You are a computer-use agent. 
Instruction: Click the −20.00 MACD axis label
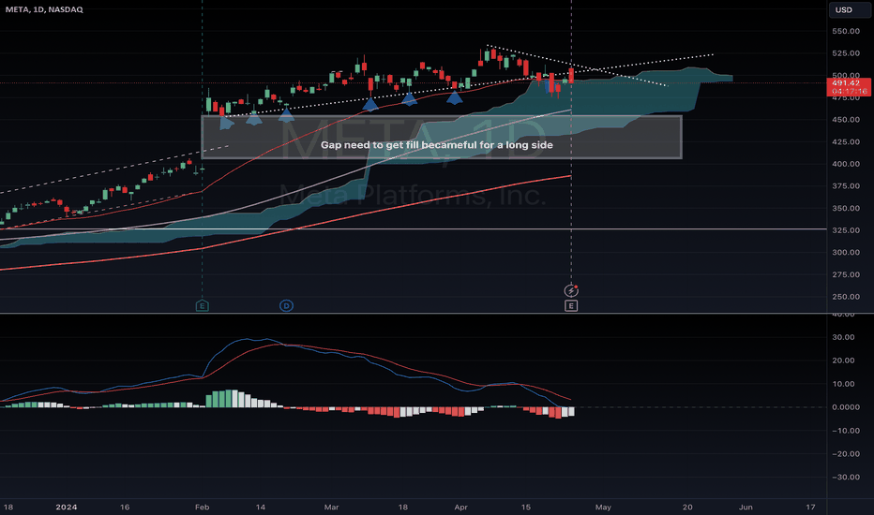click(x=846, y=454)
